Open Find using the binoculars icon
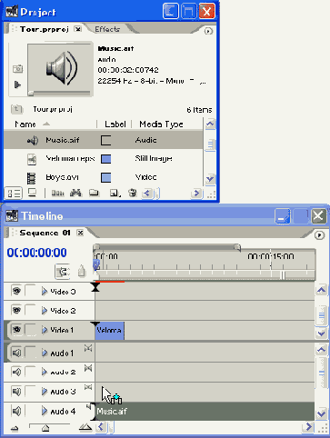This screenshot has width=330, height=438. (x=75, y=193)
